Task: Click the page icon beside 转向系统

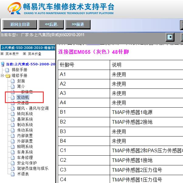Action: coord(12,114)
